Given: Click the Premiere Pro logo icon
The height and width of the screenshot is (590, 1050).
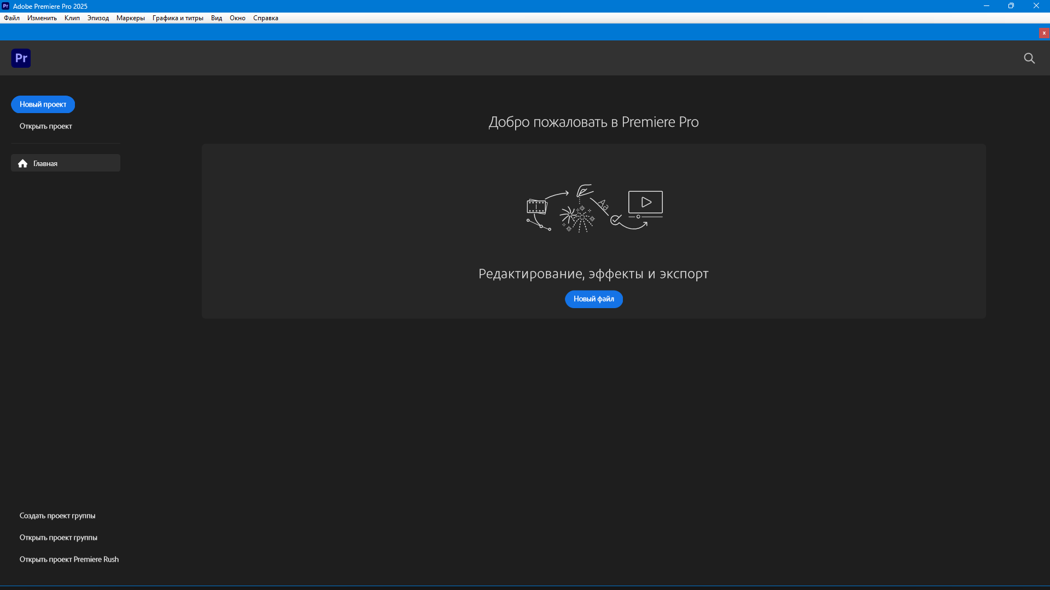Looking at the screenshot, I should [21, 58].
